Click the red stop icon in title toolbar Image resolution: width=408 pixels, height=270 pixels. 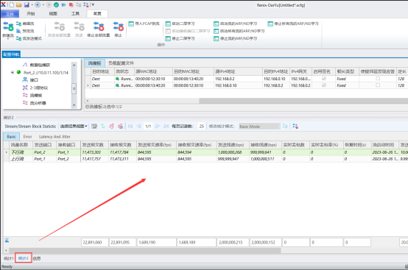click(x=71, y=4)
